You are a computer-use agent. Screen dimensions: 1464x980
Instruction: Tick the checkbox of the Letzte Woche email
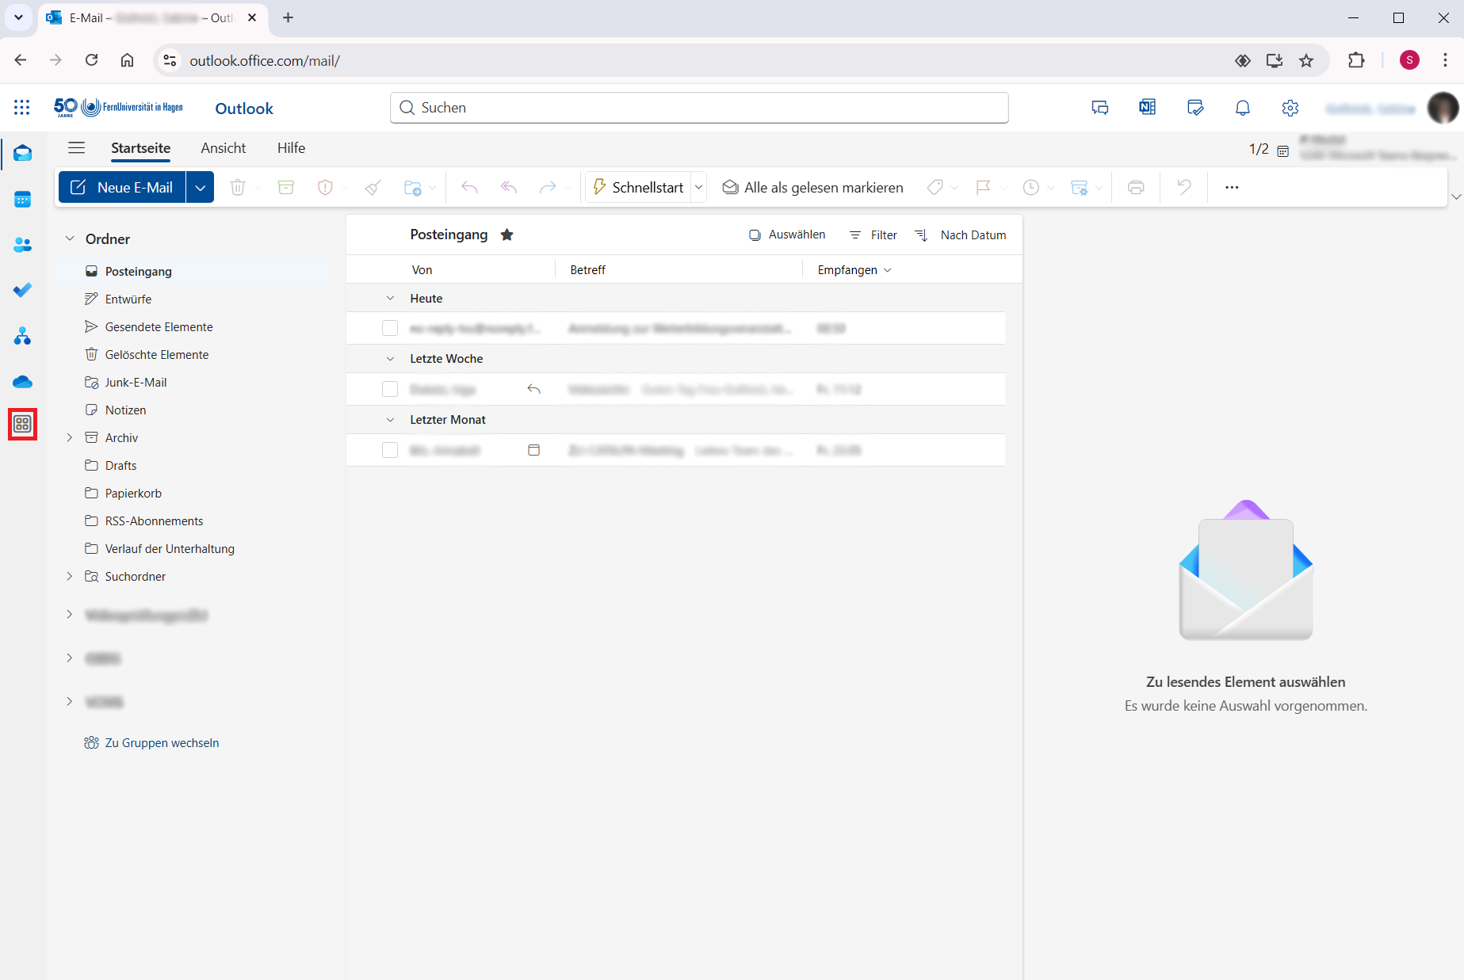pos(390,389)
